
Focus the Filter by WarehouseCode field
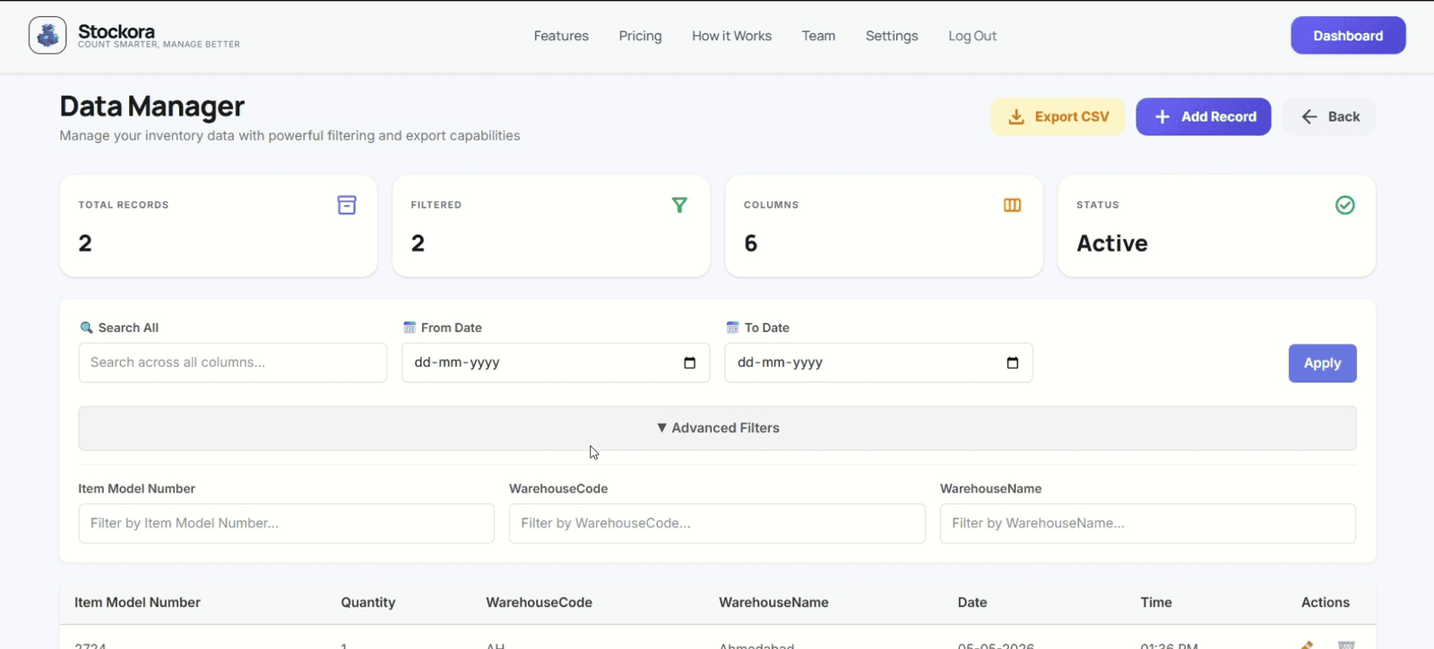717,524
